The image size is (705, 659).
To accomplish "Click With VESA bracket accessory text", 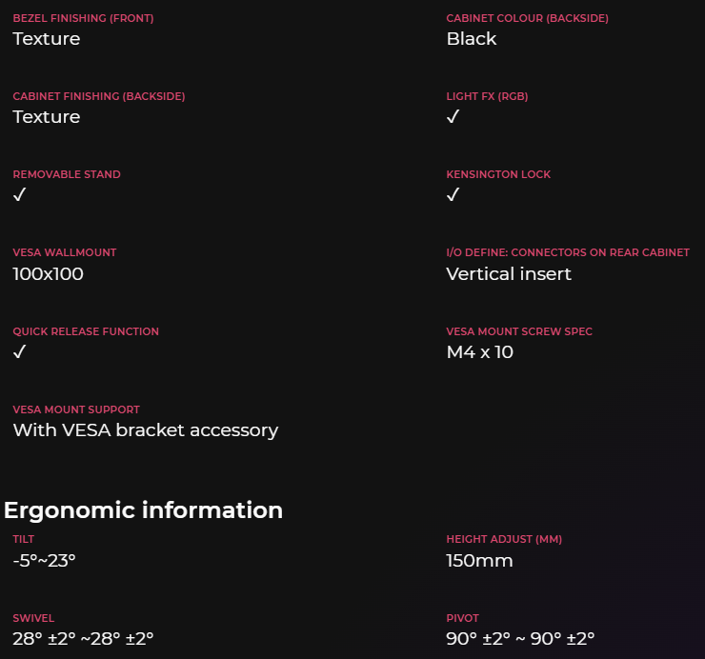I will coord(145,430).
